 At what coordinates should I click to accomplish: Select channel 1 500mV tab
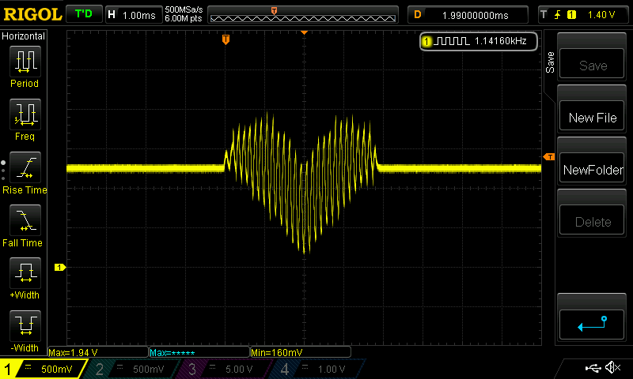tap(43, 369)
